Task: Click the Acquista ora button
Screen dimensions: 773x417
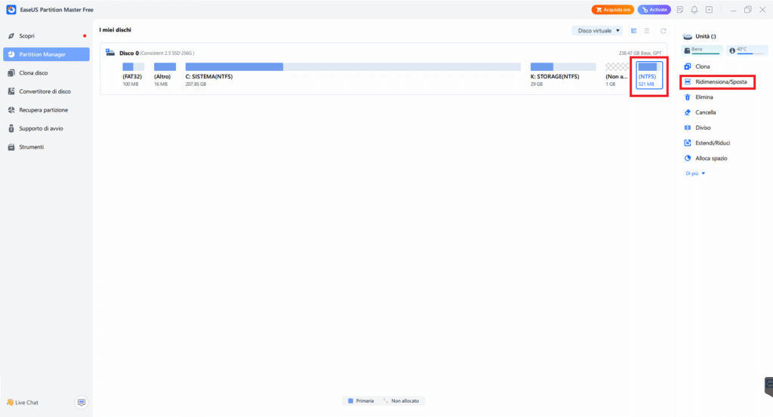Action: pos(613,10)
